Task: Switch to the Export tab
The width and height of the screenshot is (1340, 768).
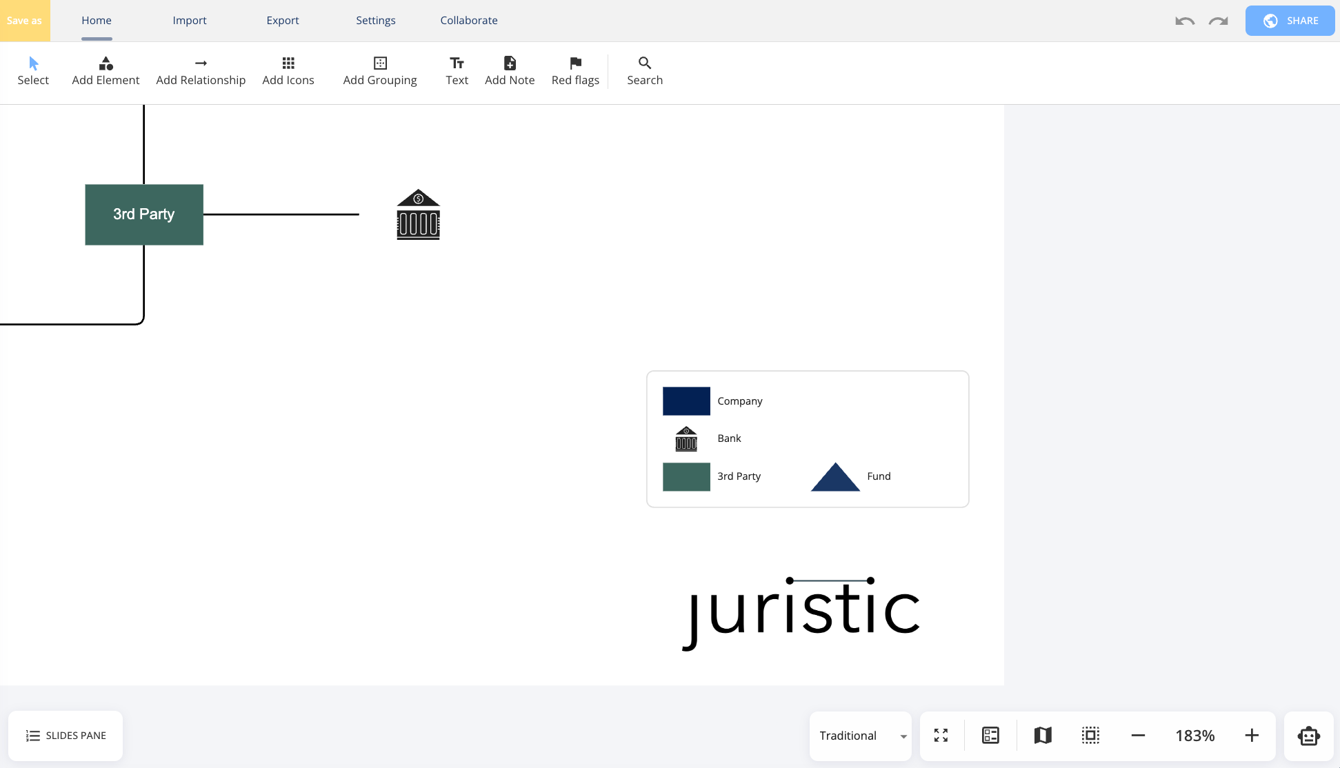Action: pyautogui.click(x=283, y=21)
